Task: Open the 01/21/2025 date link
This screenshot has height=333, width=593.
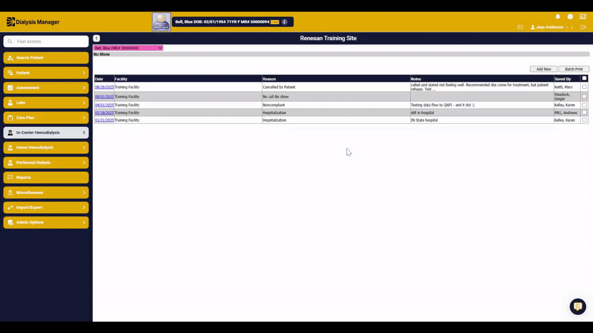Action: tap(104, 120)
